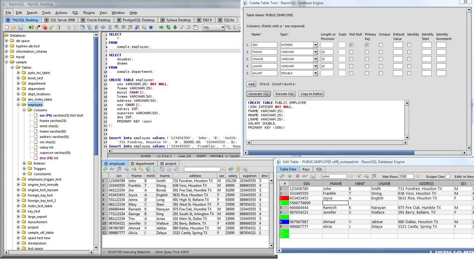Click the supersssn varchar(50) column item

click(55, 153)
